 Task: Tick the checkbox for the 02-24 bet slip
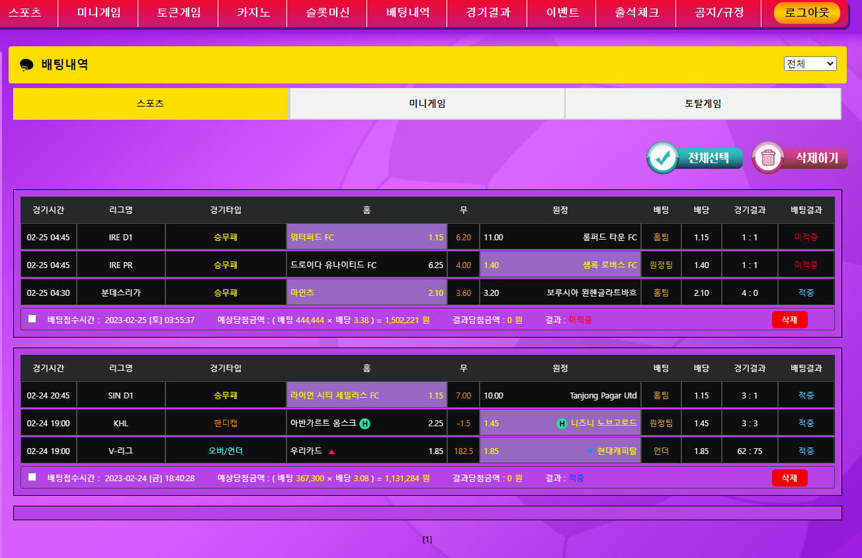pyautogui.click(x=32, y=477)
